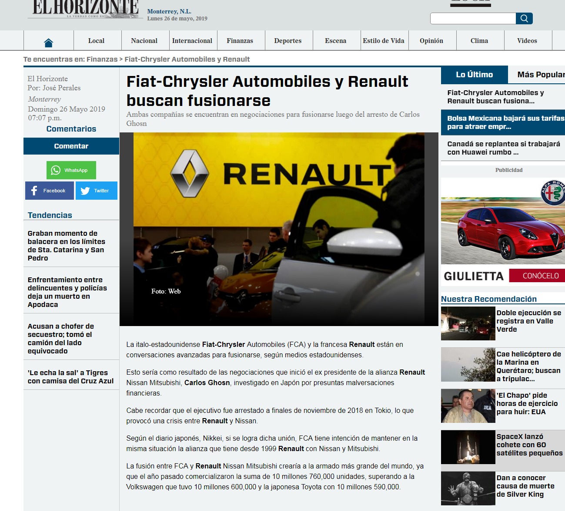Click Doble ejecución story thumbnail
This screenshot has width=565, height=511.
tap(468, 323)
